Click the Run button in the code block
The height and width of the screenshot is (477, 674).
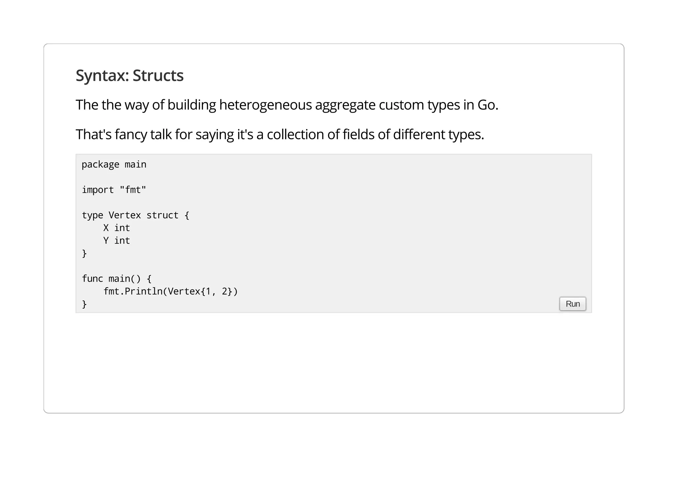pos(573,304)
